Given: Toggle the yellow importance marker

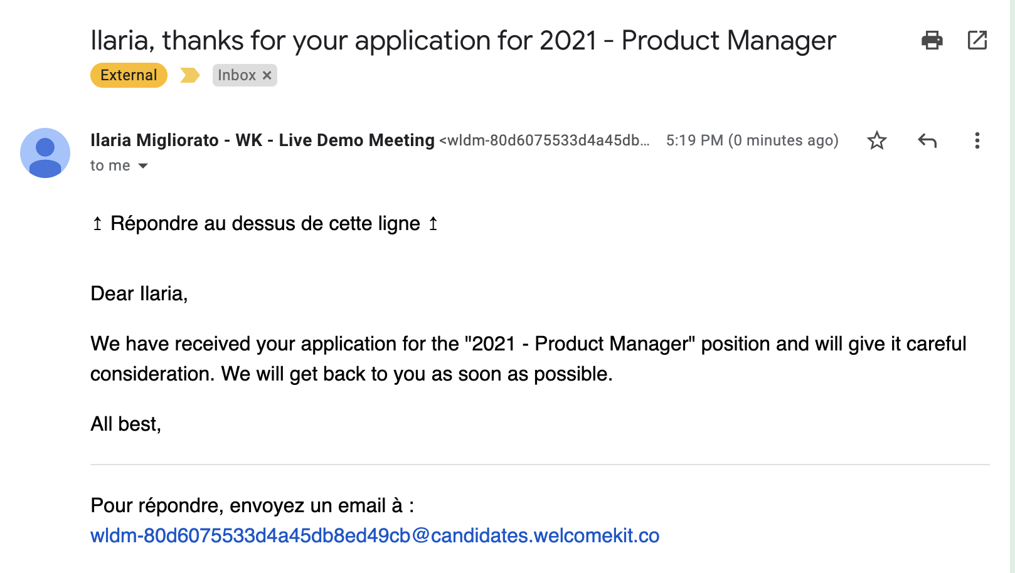Looking at the screenshot, I should click(x=189, y=75).
